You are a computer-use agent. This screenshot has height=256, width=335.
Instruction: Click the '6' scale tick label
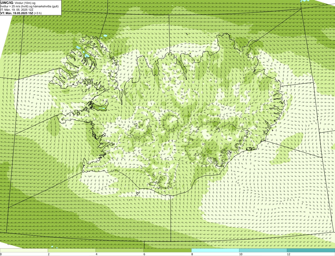[144, 254]
